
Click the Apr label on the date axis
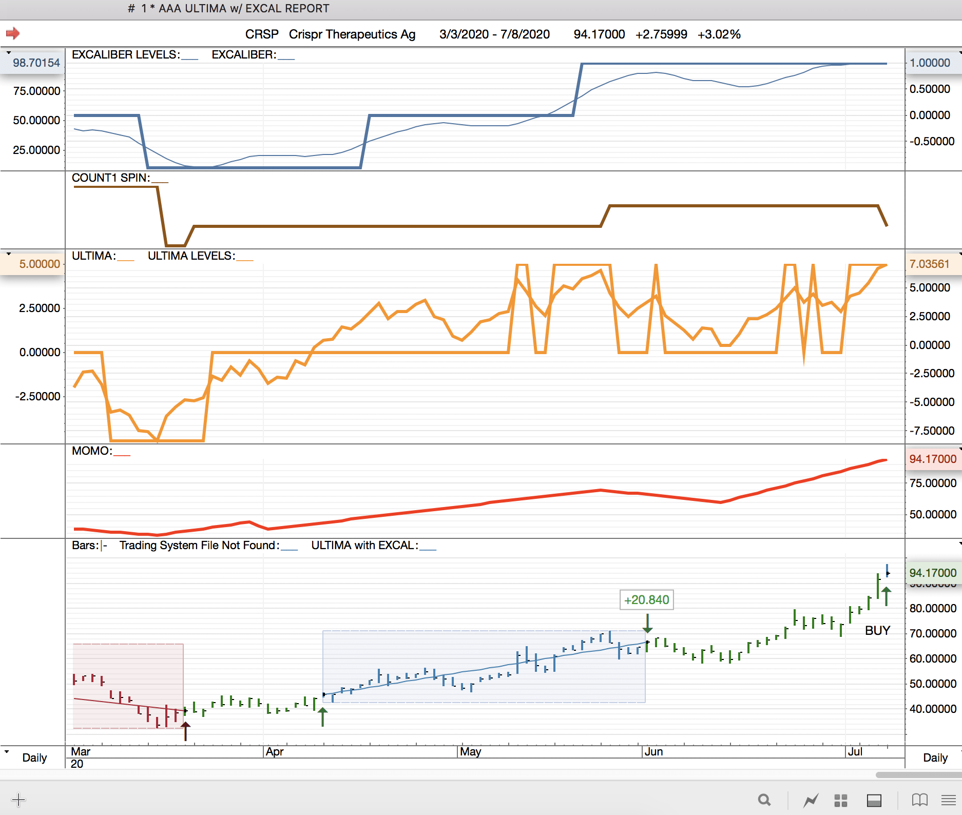pos(275,751)
